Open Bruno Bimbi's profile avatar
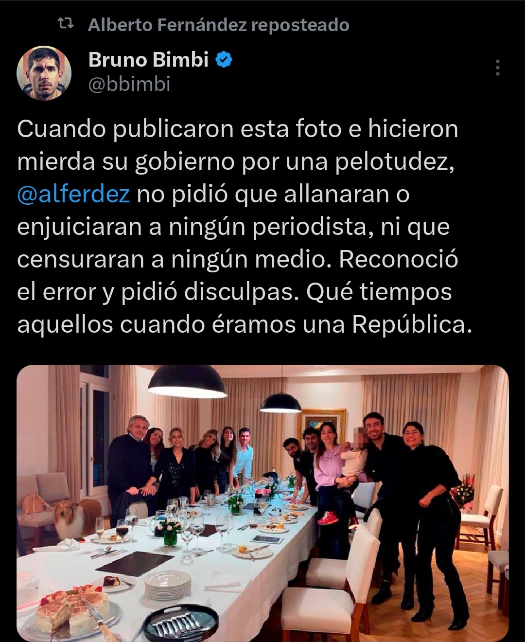This screenshot has height=642, width=525. pos(44,73)
